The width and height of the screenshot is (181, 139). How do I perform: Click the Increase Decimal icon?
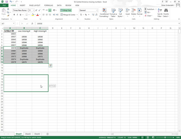point(93,15)
